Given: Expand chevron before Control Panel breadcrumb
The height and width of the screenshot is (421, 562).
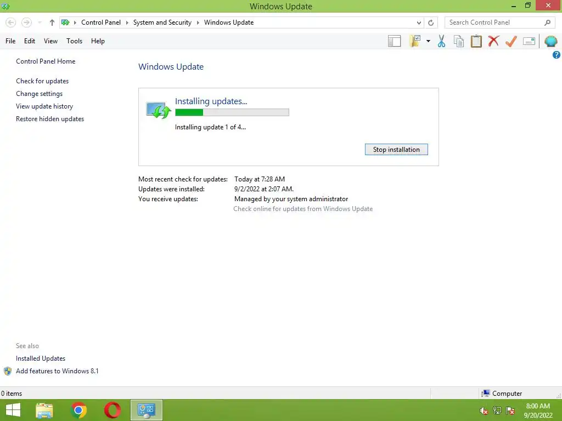Looking at the screenshot, I should [75, 22].
